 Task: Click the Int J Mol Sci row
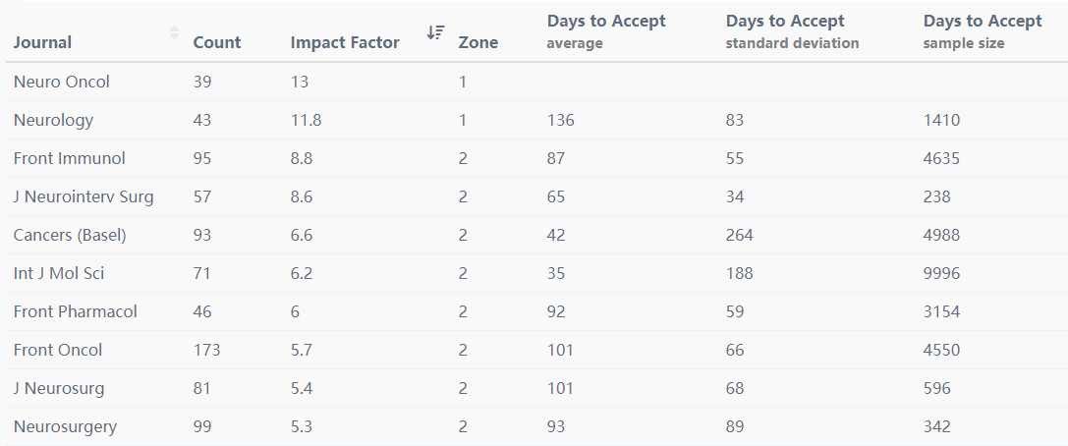point(59,274)
